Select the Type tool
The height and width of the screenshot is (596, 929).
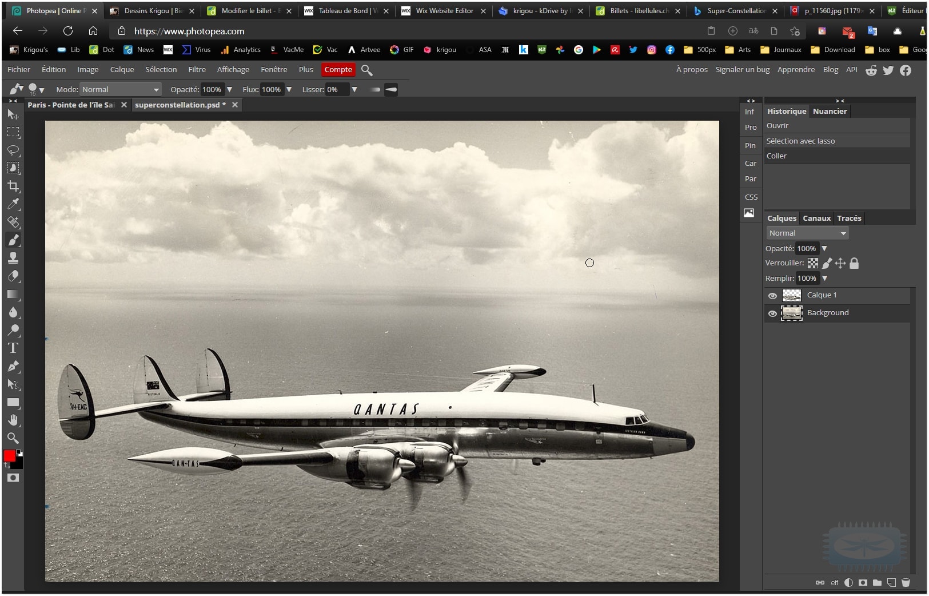[13, 348]
